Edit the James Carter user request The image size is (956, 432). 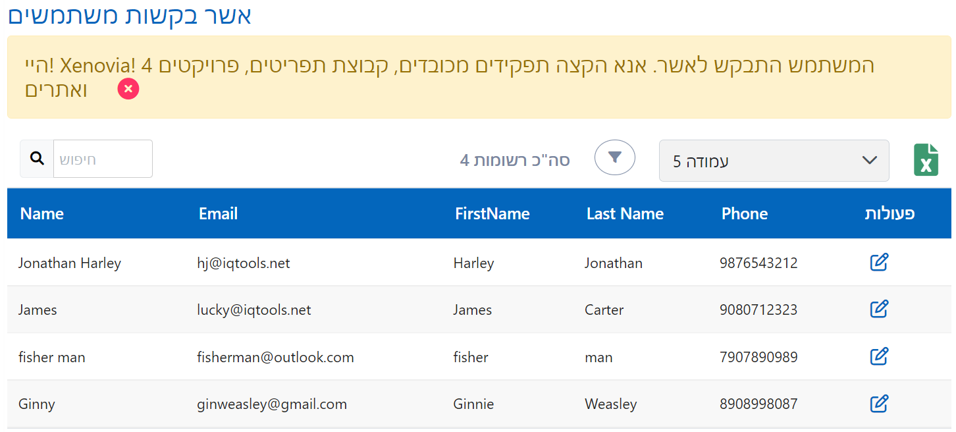[x=879, y=309]
